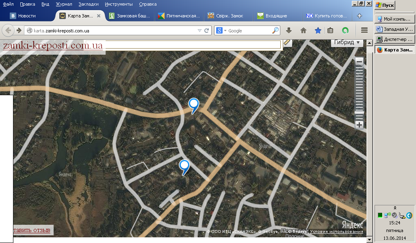Switch to the Свірж. Замок tab
The width and height of the screenshot is (416, 243).
pyautogui.click(x=228, y=16)
